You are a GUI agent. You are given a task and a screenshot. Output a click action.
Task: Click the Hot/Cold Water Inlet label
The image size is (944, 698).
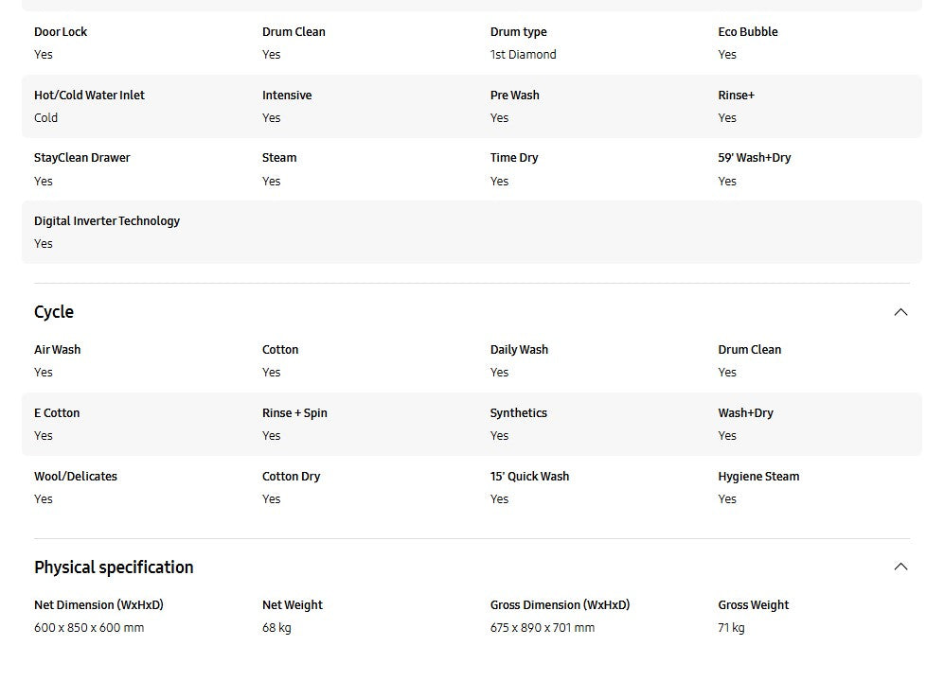pyautogui.click(x=89, y=96)
